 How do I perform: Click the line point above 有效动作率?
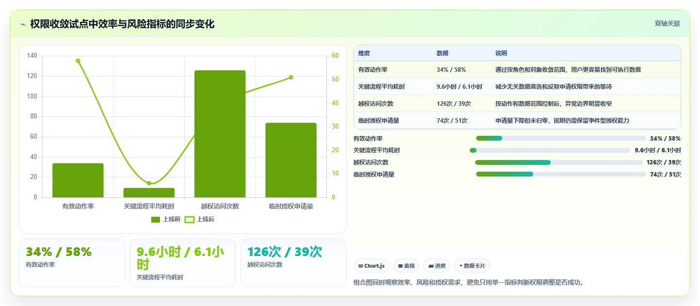(78, 61)
